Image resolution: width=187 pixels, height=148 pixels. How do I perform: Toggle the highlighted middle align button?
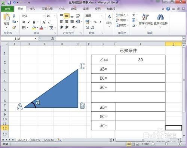pos(67,16)
